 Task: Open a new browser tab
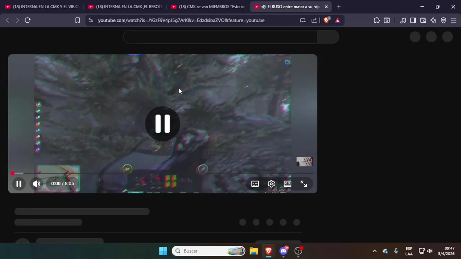tap(339, 6)
